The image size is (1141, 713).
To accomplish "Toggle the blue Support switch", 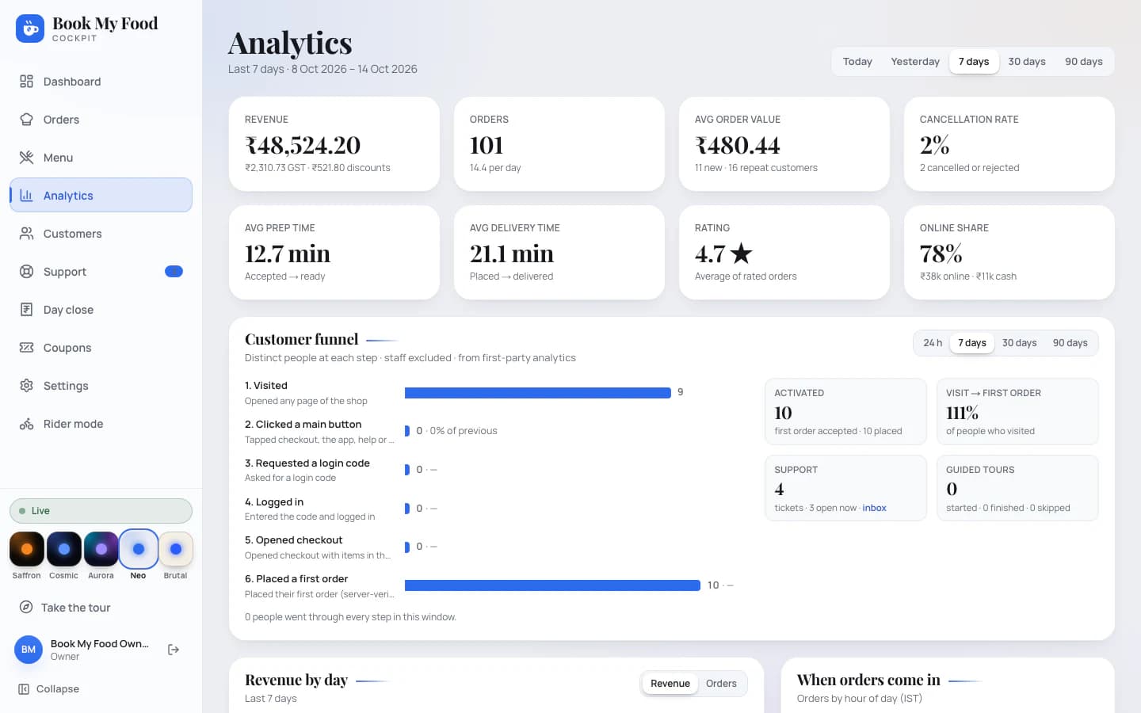I will coord(174,272).
